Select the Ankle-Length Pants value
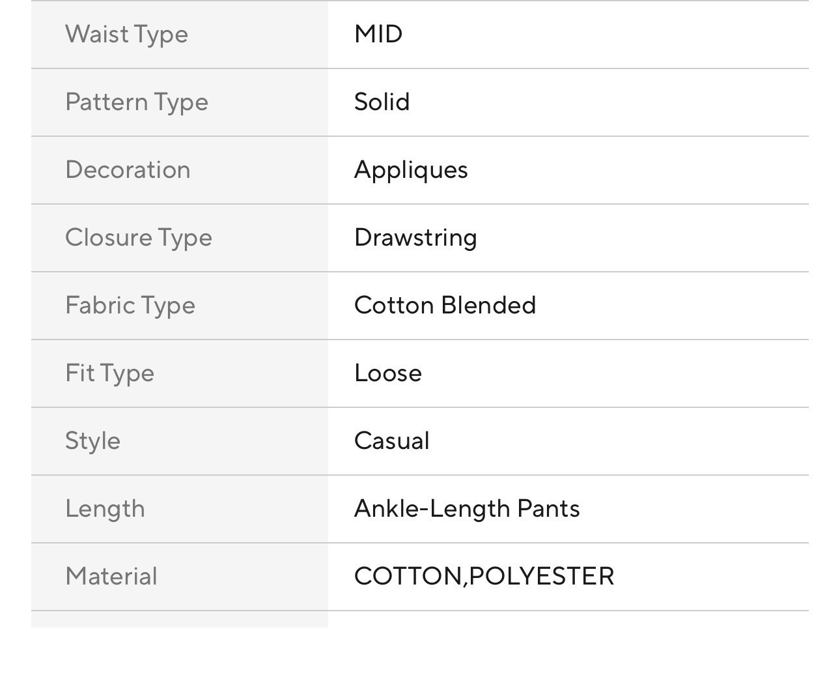This screenshot has height=694, width=840. (x=467, y=508)
